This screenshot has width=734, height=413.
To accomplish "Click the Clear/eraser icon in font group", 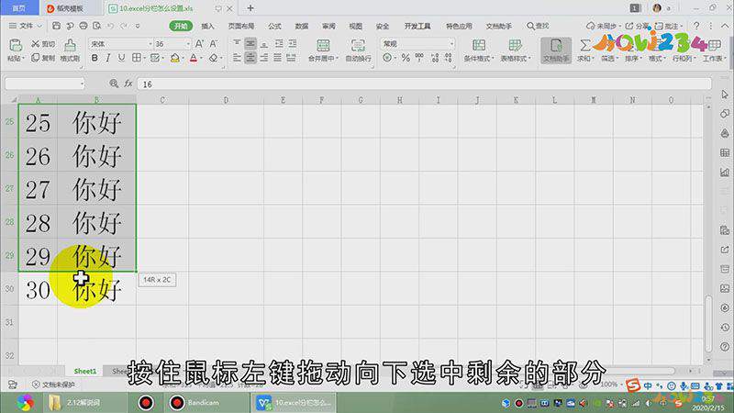I will (213, 58).
